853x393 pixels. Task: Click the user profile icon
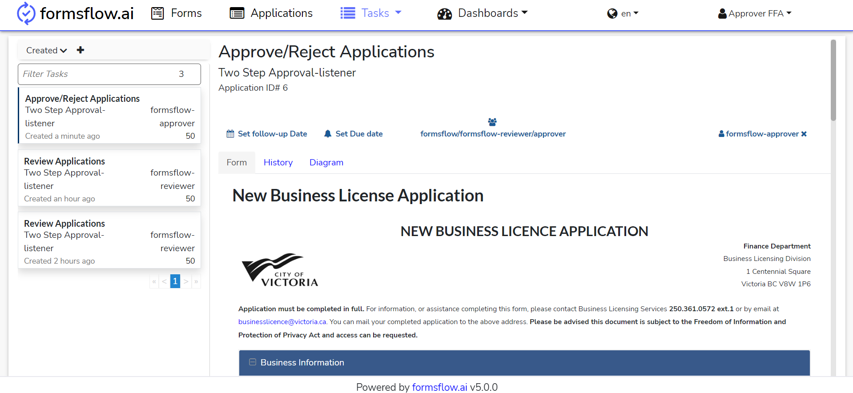722,14
